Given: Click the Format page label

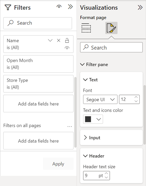Looking at the screenshot, I should pyautogui.click(x=93, y=17).
